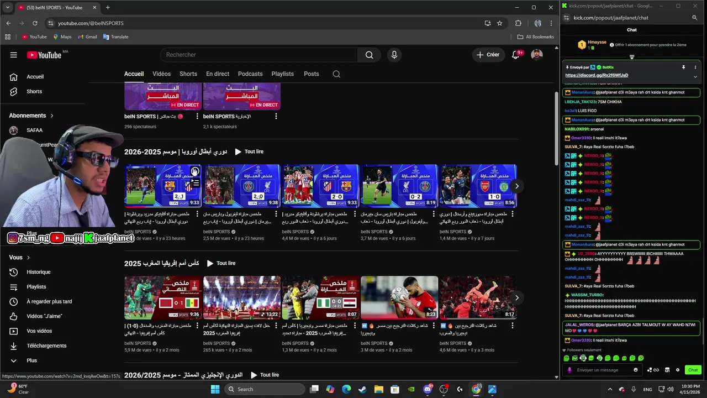Open the 13:22 closing ceremony thumbnail
Viewport: 707px width, 398px height.
coord(242,297)
